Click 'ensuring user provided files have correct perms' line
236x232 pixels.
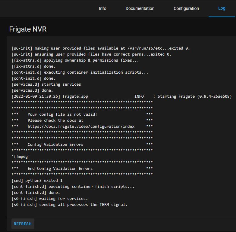point(91,54)
